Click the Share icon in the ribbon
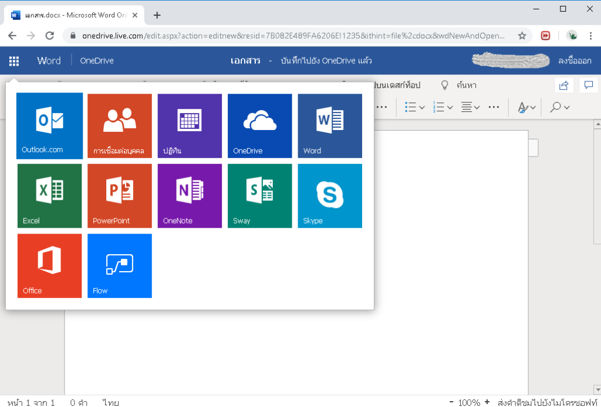The height and width of the screenshot is (407, 601). (564, 85)
